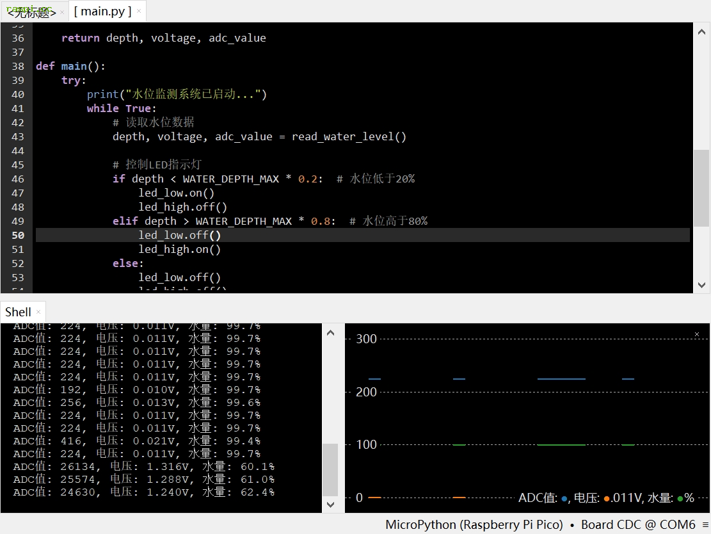Close the Shell panel with its x
This screenshot has width=711, height=534.
[38, 312]
